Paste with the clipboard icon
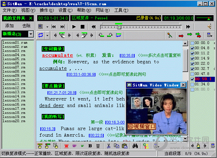This screenshot has width=217, height=158. (125, 146)
